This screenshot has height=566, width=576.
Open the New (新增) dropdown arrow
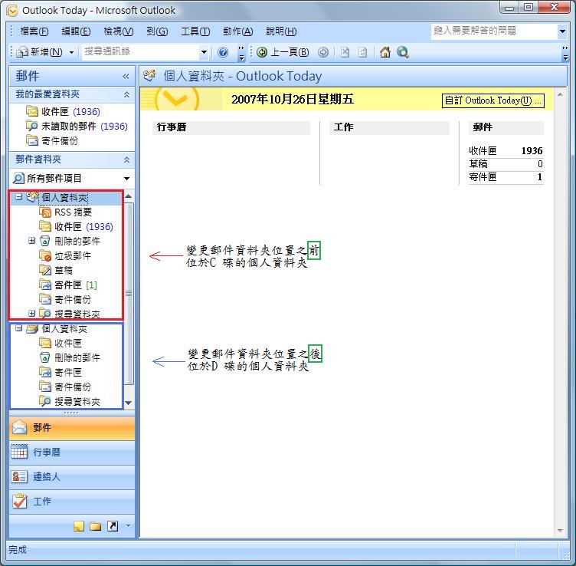[x=72, y=52]
